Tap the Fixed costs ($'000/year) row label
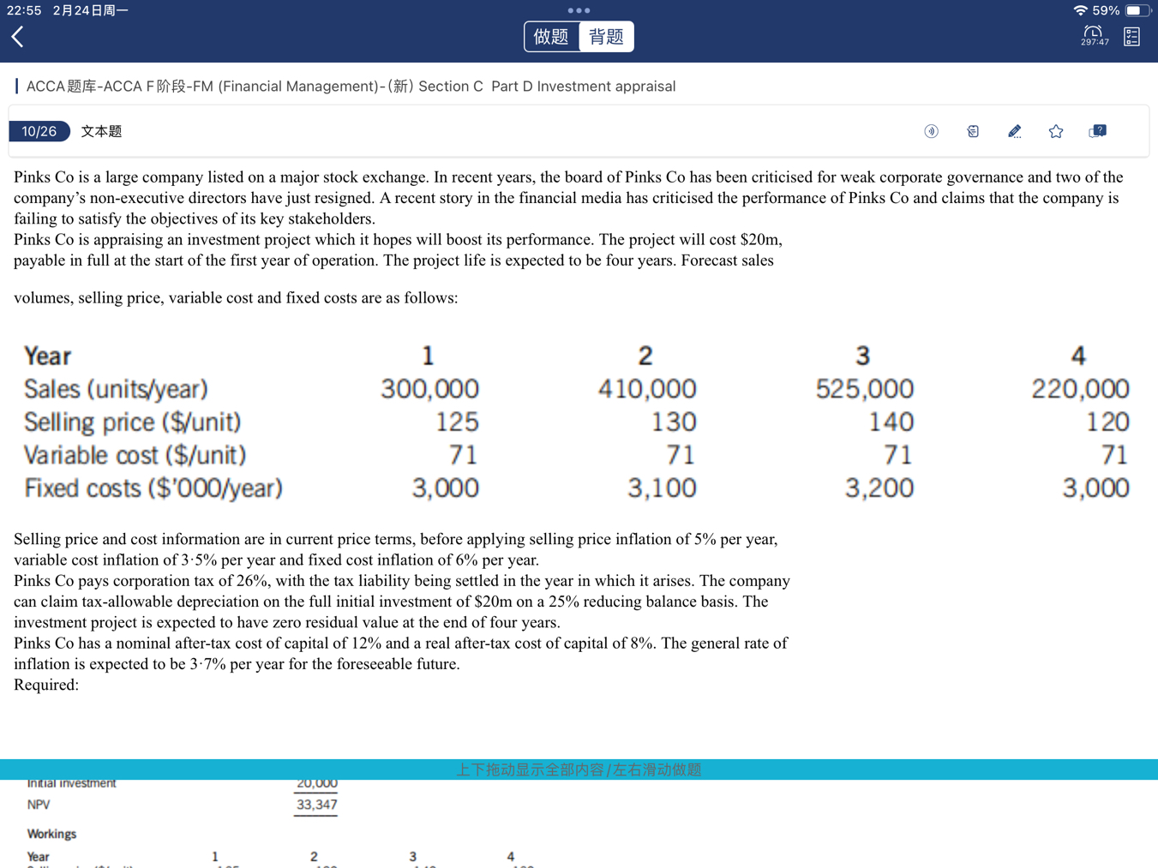 coord(153,488)
